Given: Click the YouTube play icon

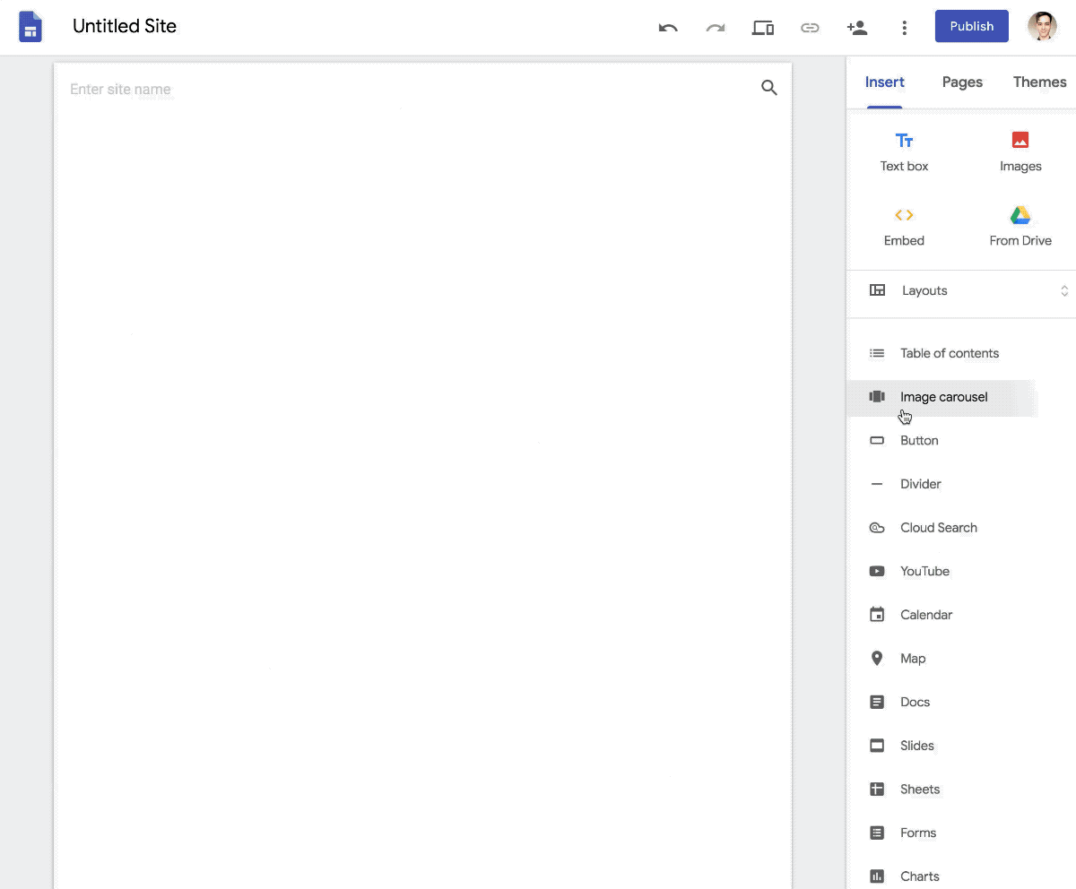Looking at the screenshot, I should [877, 572].
